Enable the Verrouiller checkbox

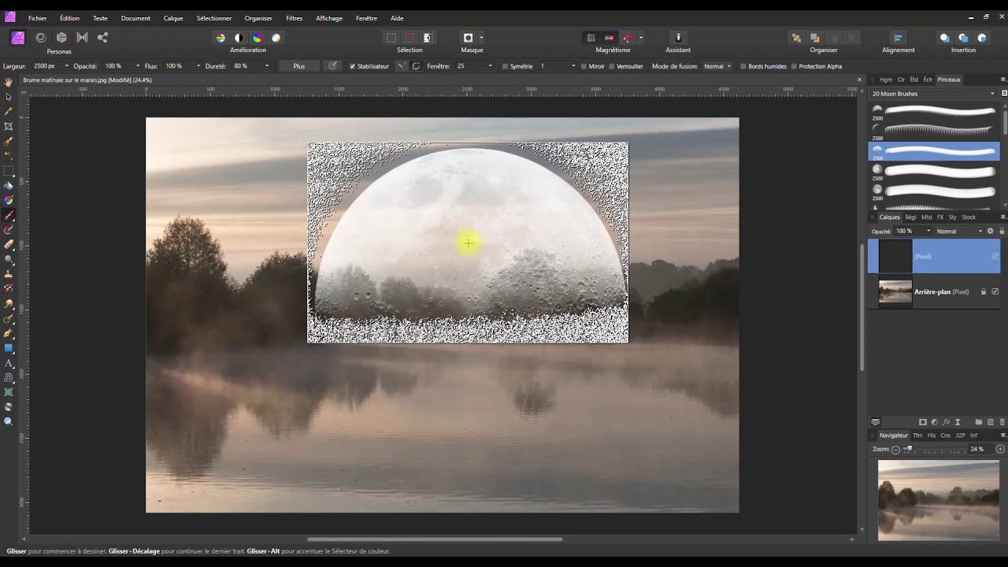coord(612,66)
